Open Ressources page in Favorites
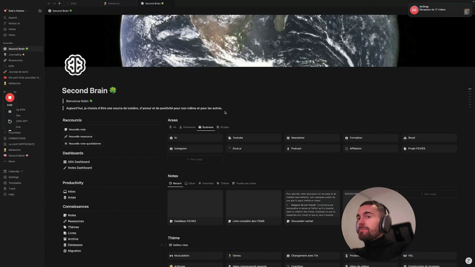 pos(15,60)
